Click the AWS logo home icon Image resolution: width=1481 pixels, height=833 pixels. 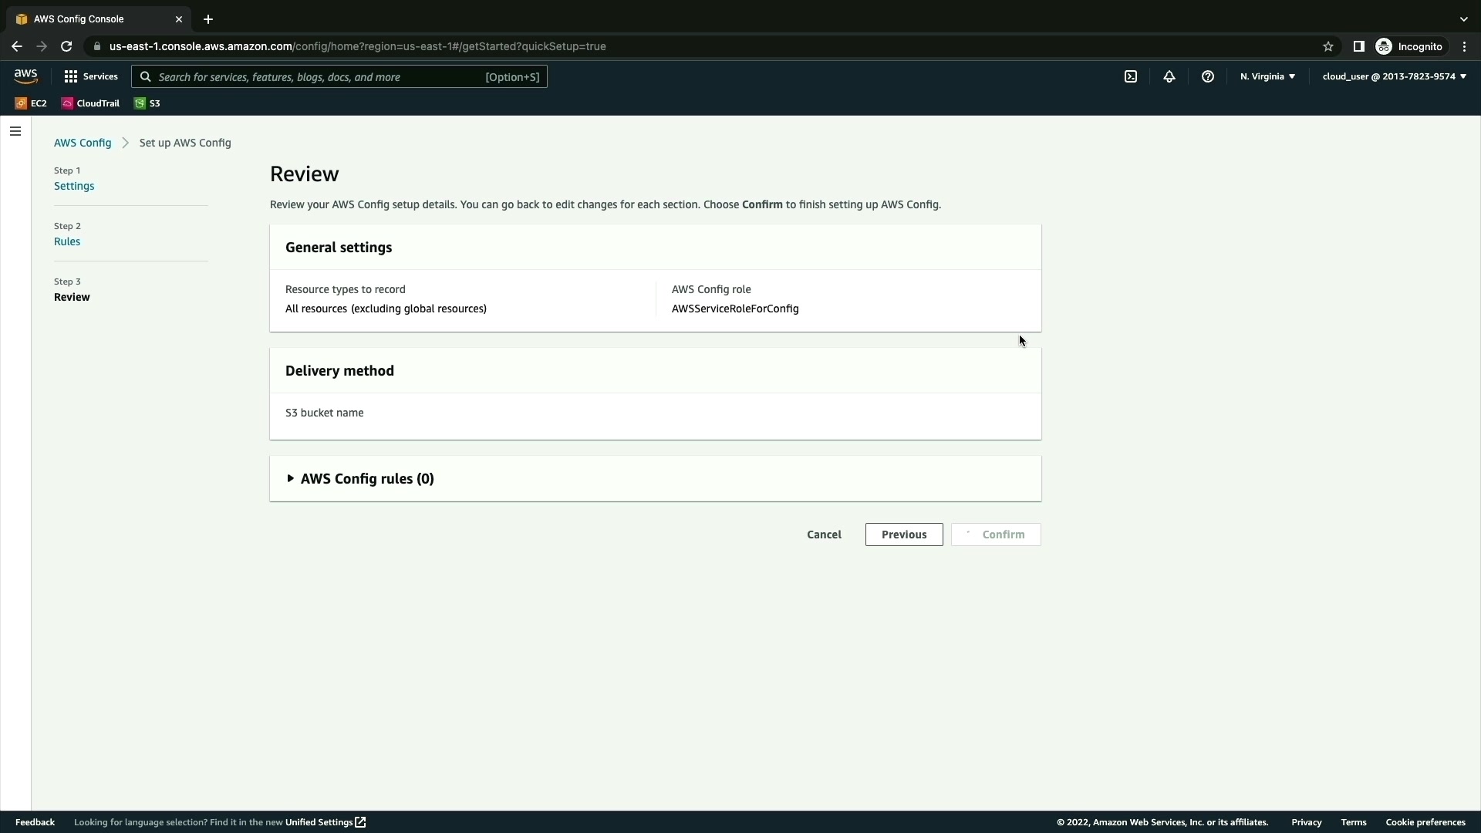(x=25, y=76)
